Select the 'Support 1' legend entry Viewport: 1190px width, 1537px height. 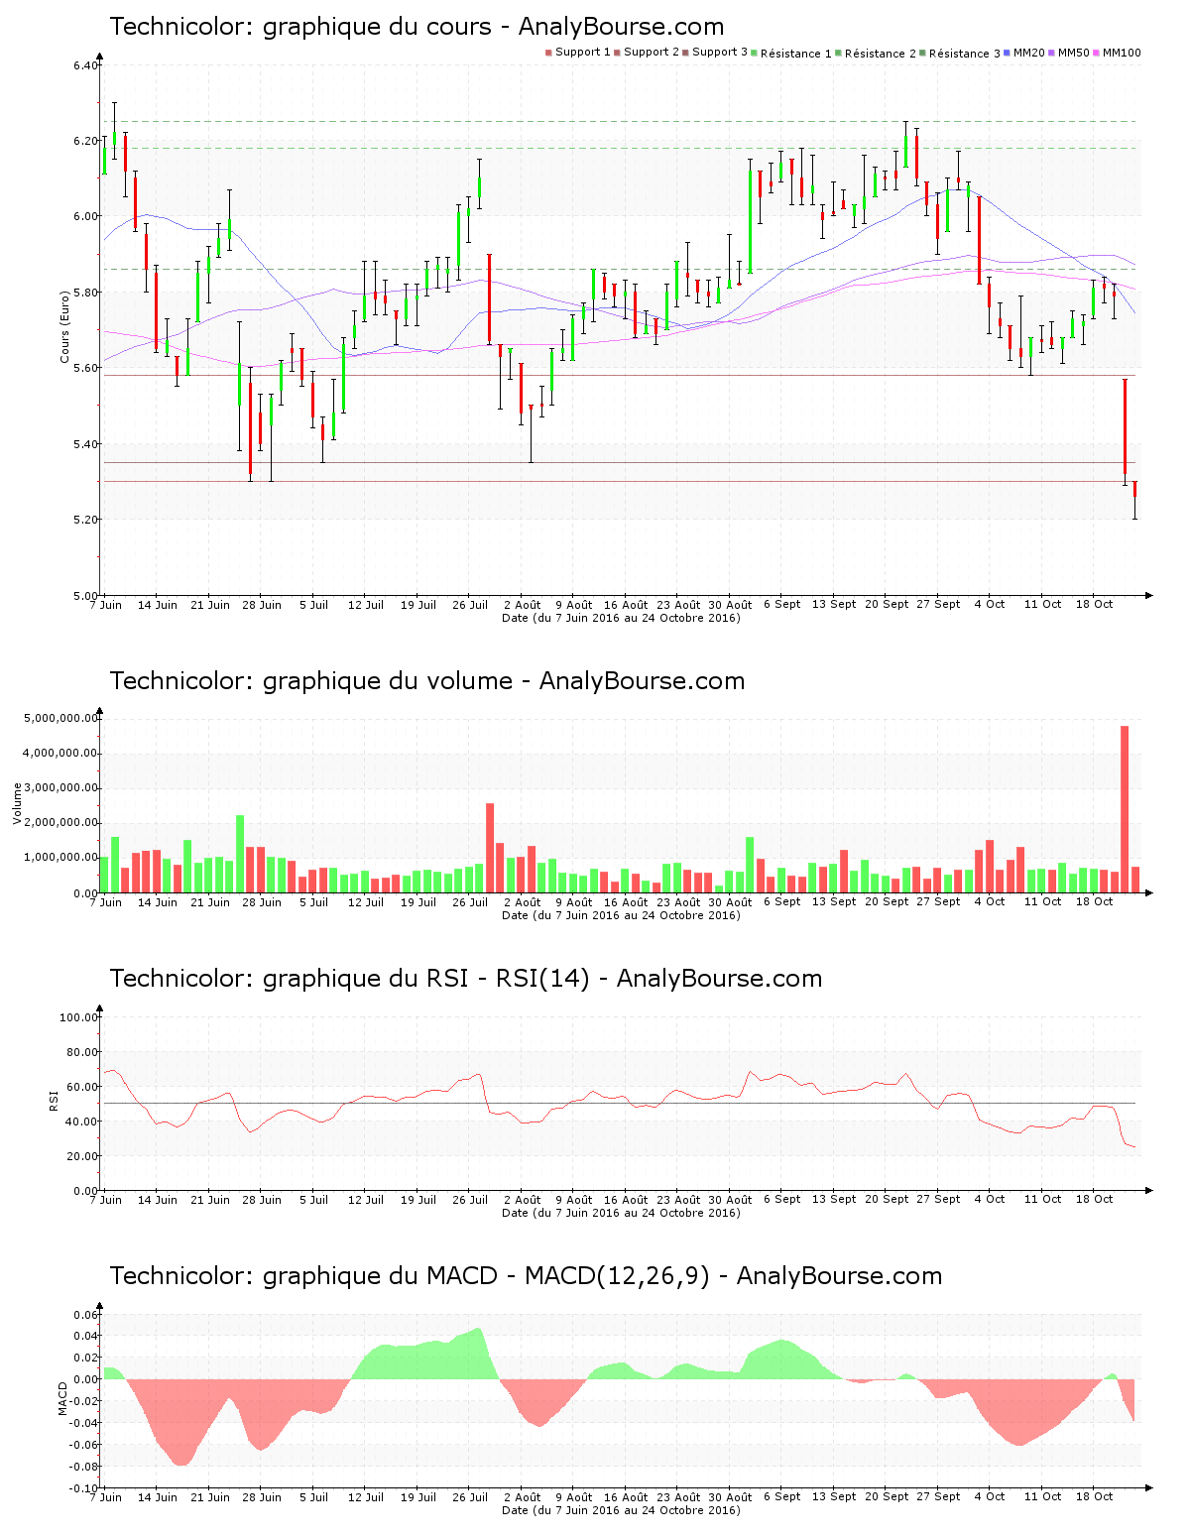(x=578, y=53)
